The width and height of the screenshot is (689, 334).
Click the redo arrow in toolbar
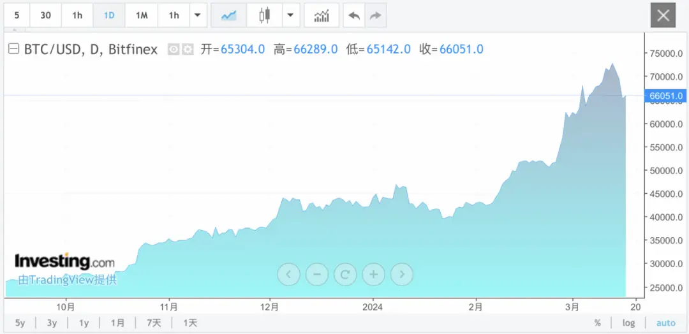click(x=375, y=15)
